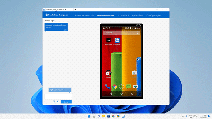Open the Play Store app

click(134, 74)
